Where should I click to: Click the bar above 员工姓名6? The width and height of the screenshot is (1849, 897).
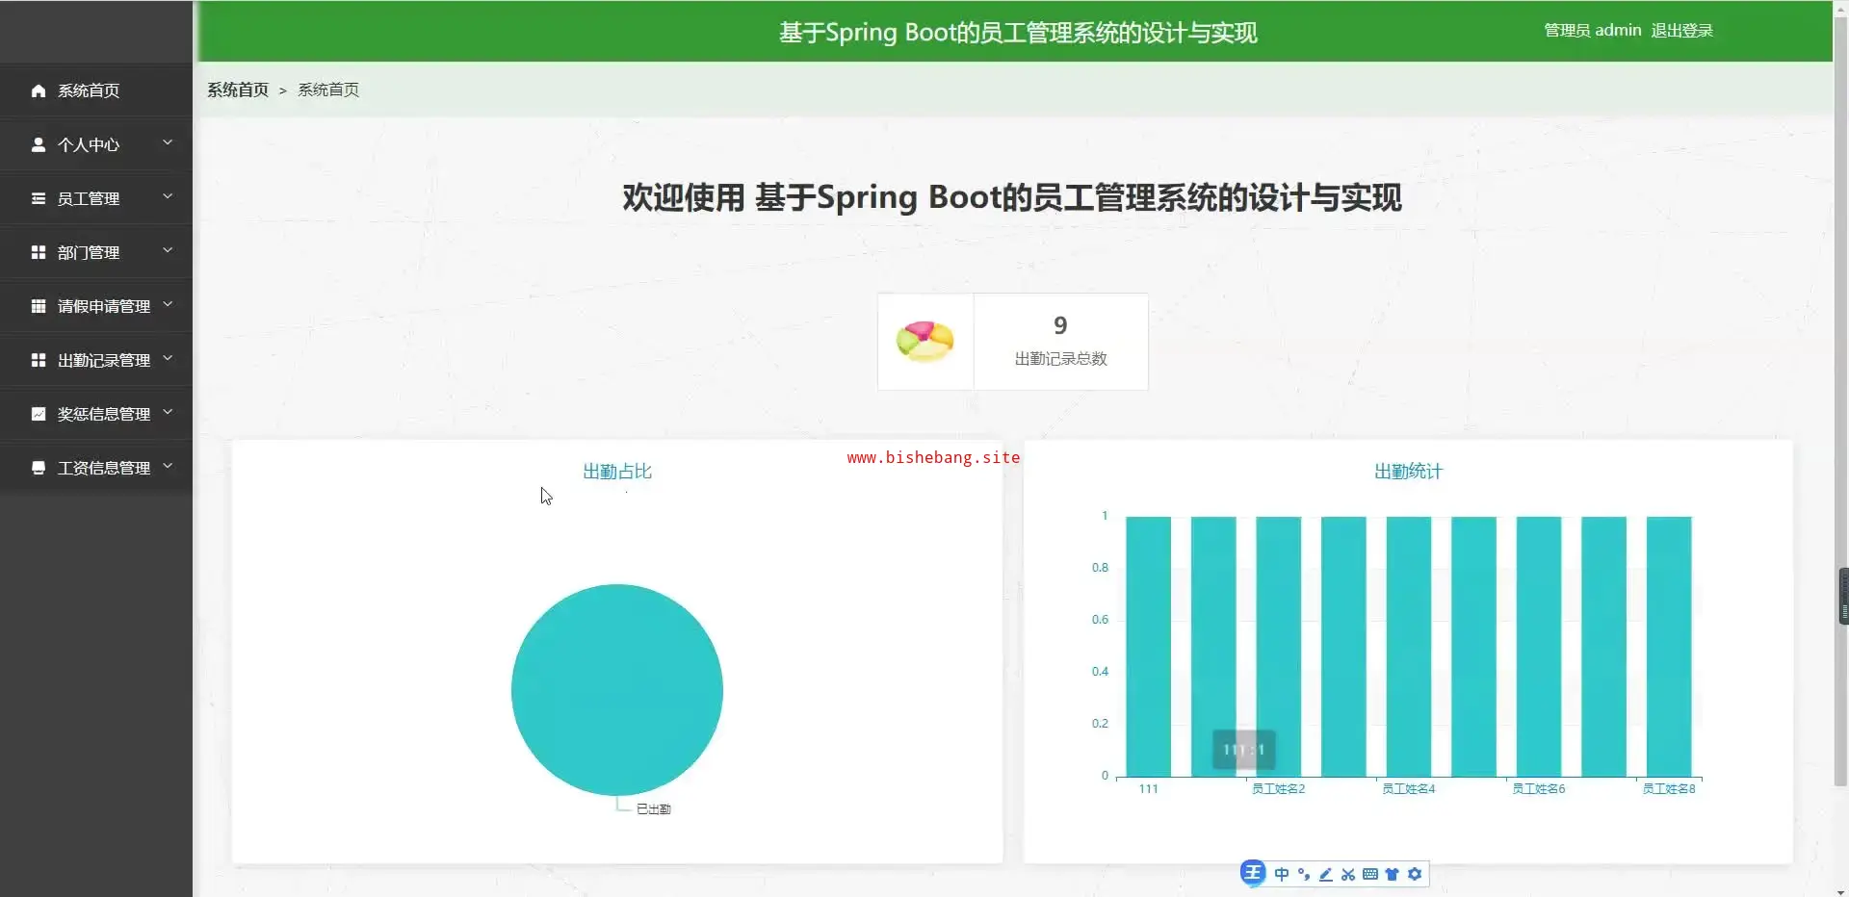pyautogui.click(x=1539, y=646)
